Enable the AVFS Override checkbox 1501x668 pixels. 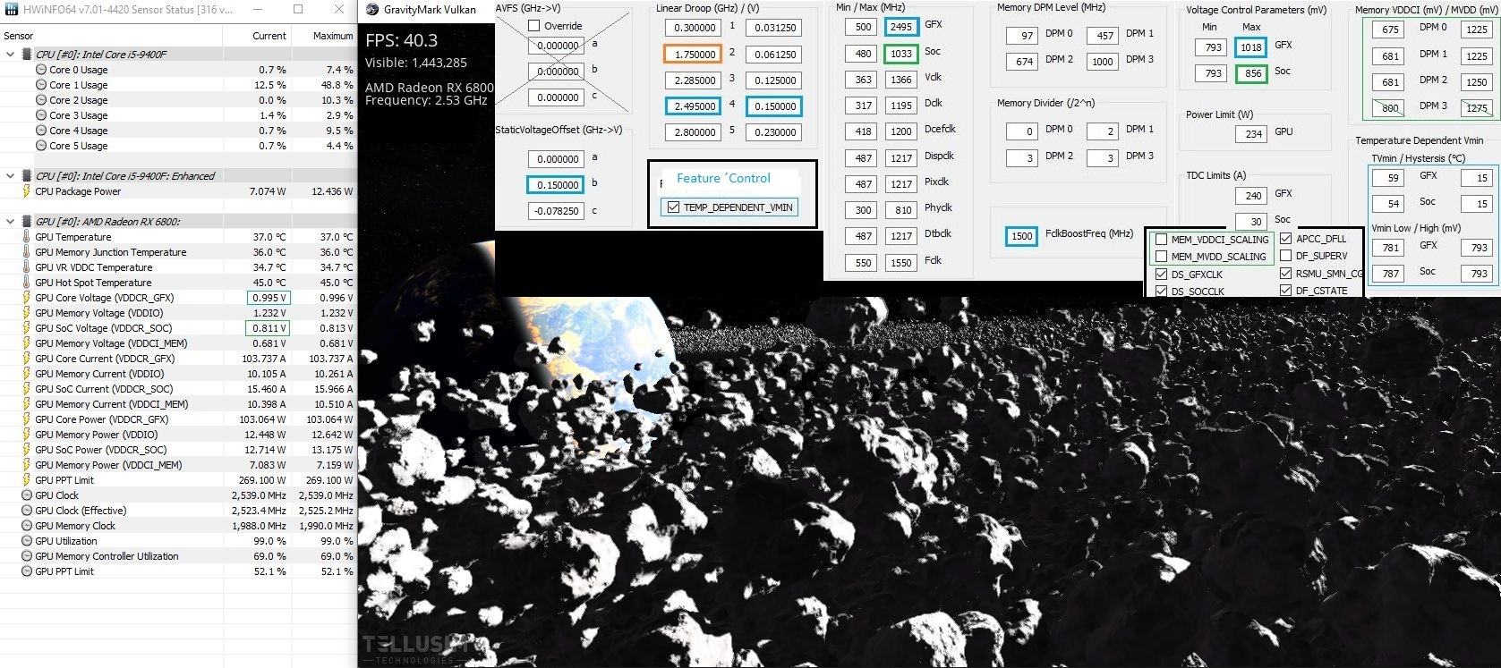click(533, 26)
